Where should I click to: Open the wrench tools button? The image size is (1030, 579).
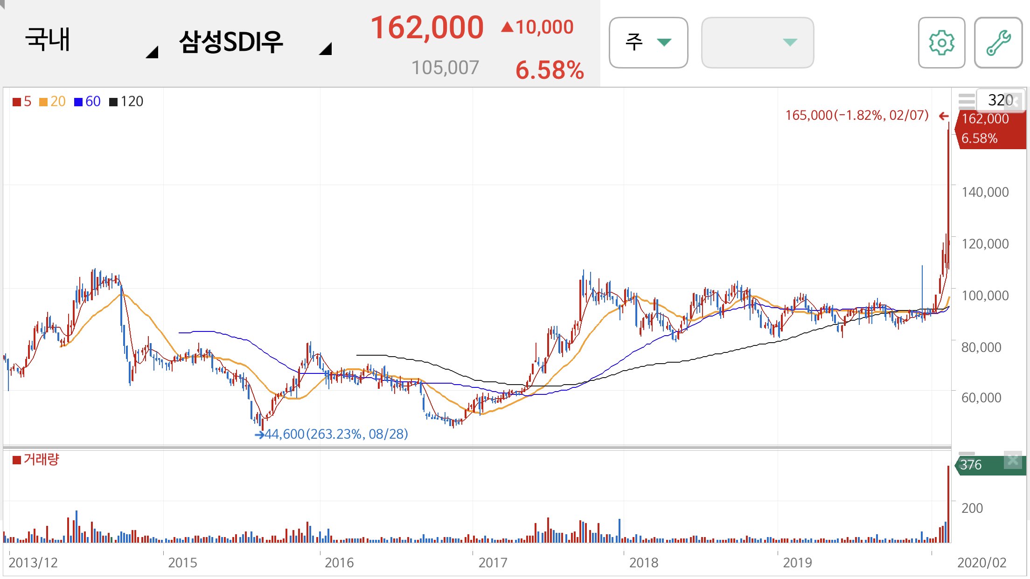(x=998, y=43)
